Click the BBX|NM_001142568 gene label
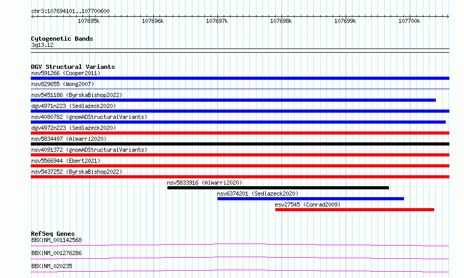Screen dimensions: 464x278 [x=56, y=240]
